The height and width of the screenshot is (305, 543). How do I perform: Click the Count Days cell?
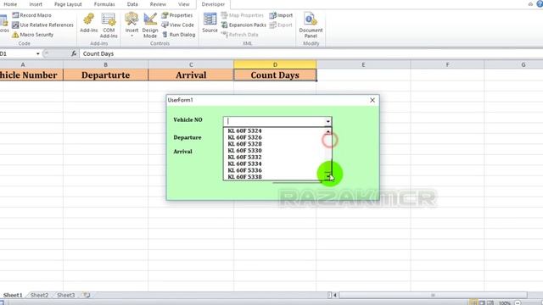click(x=275, y=75)
